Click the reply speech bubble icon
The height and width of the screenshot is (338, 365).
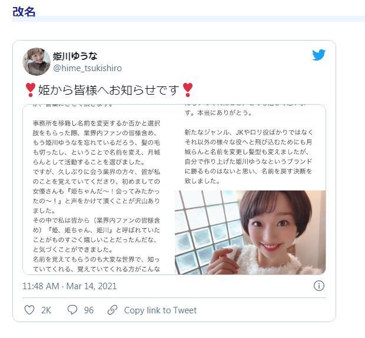[x=72, y=310]
